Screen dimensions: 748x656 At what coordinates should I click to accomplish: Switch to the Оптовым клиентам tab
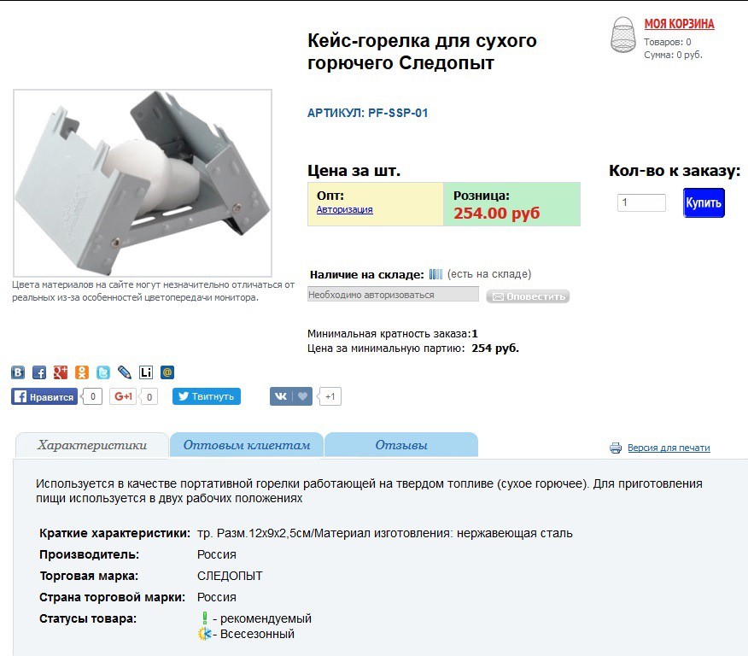(247, 445)
